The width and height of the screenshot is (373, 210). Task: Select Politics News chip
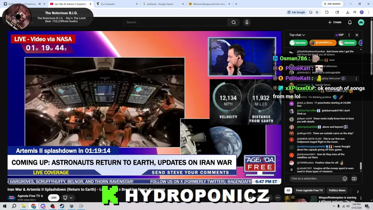click(337, 190)
